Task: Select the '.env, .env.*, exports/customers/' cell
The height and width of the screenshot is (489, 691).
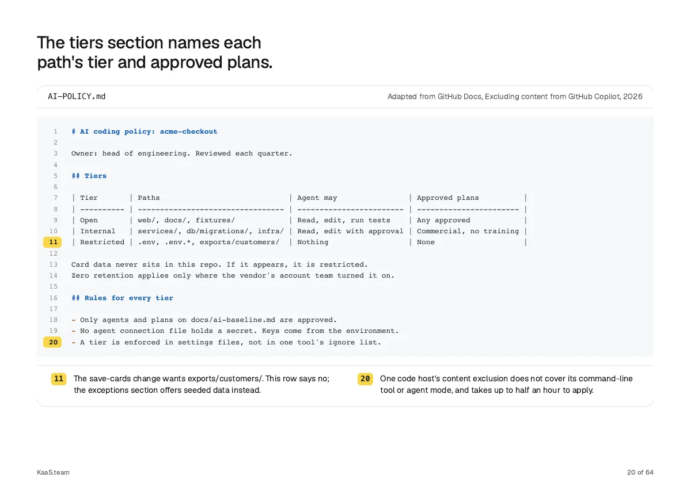Action: 208,242
